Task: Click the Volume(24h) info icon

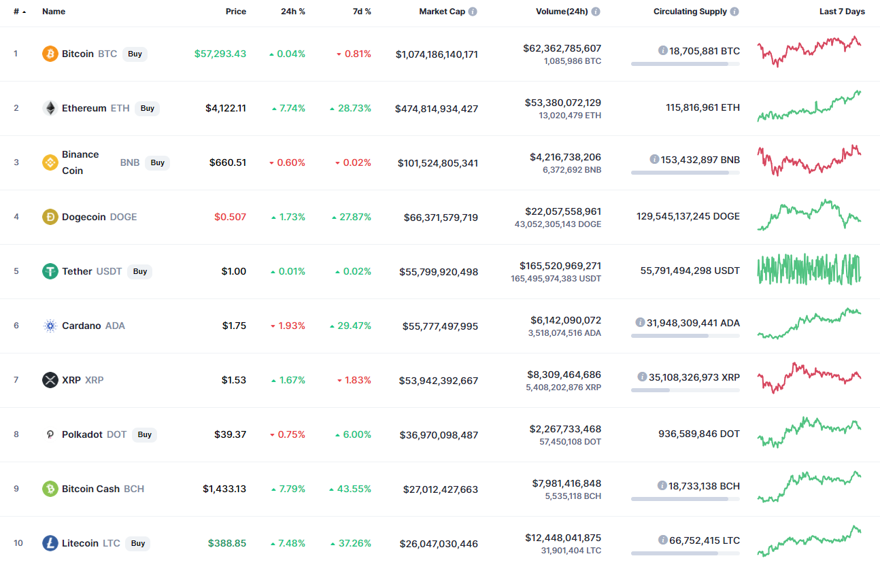Action: click(x=596, y=12)
